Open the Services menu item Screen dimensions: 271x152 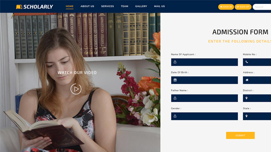[x=108, y=6]
